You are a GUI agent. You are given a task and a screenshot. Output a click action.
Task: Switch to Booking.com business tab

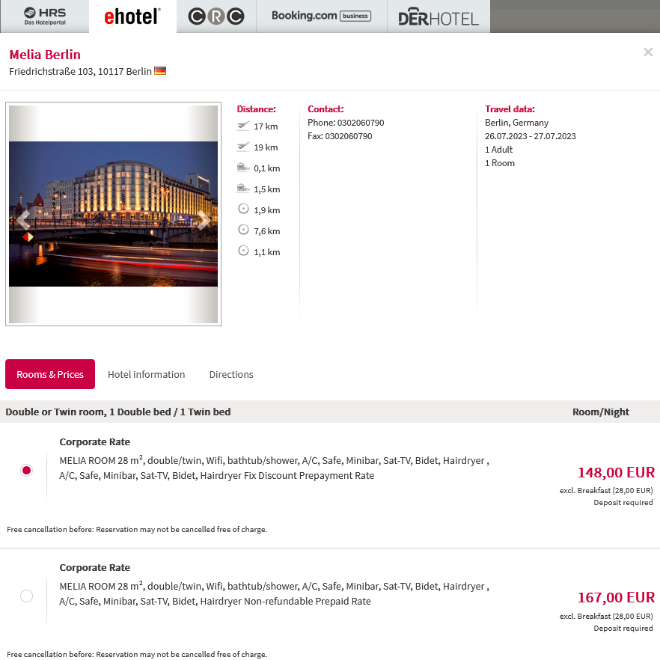322,16
